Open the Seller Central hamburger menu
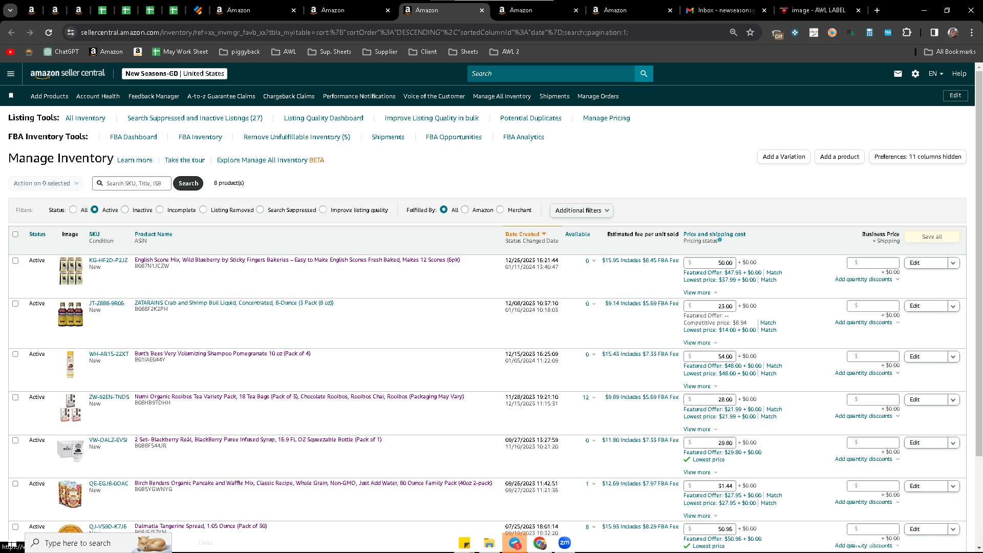 pos(11,74)
